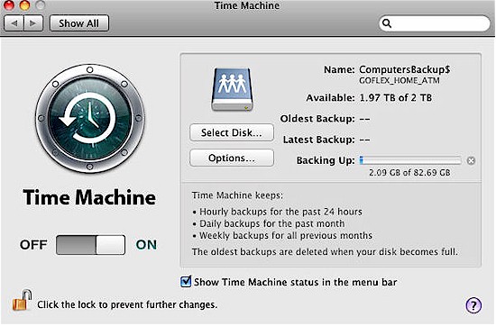The width and height of the screenshot is (496, 326).
Task: Open help with the question mark button
Action: pos(473,305)
